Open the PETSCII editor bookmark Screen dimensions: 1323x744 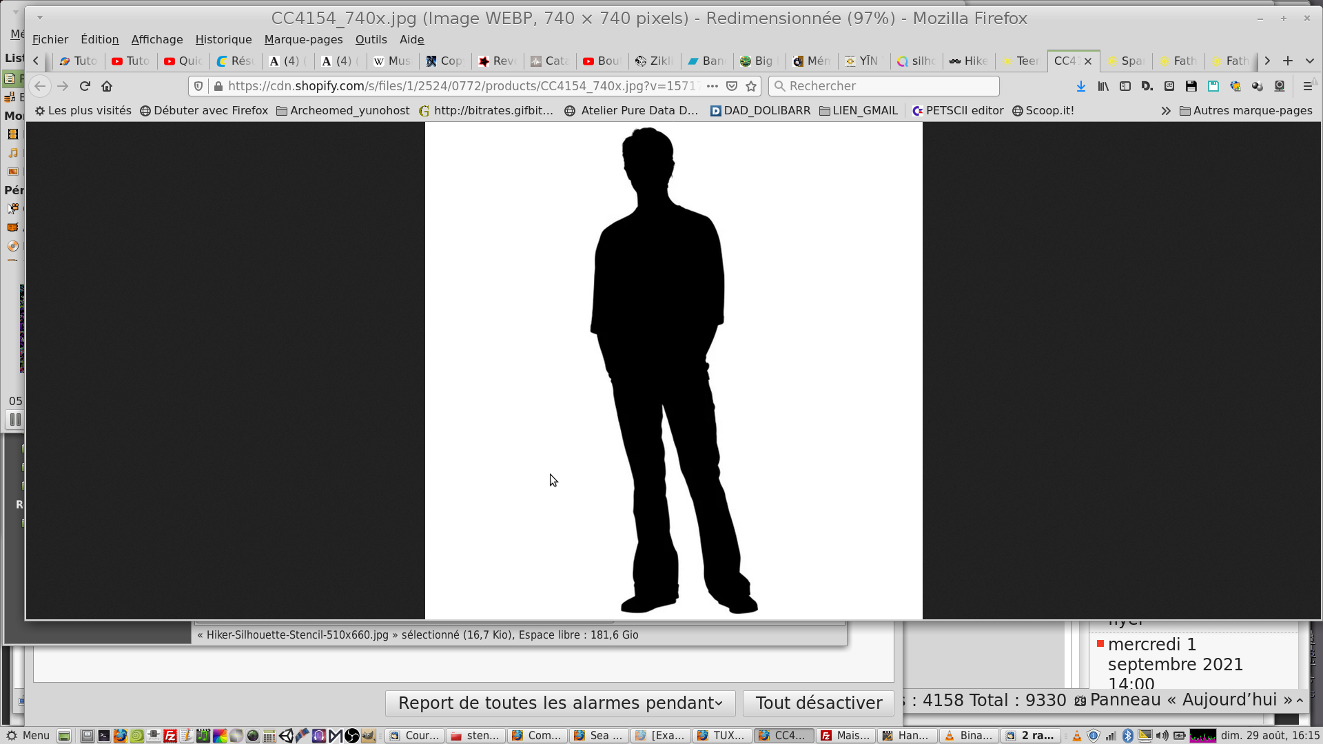[x=958, y=110]
